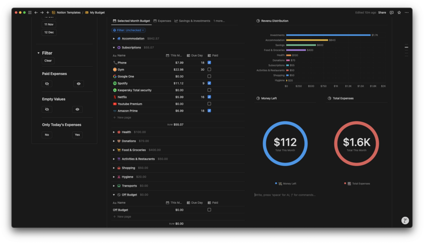Expand the Transports group
The height and width of the screenshot is (243, 424).
point(114,186)
